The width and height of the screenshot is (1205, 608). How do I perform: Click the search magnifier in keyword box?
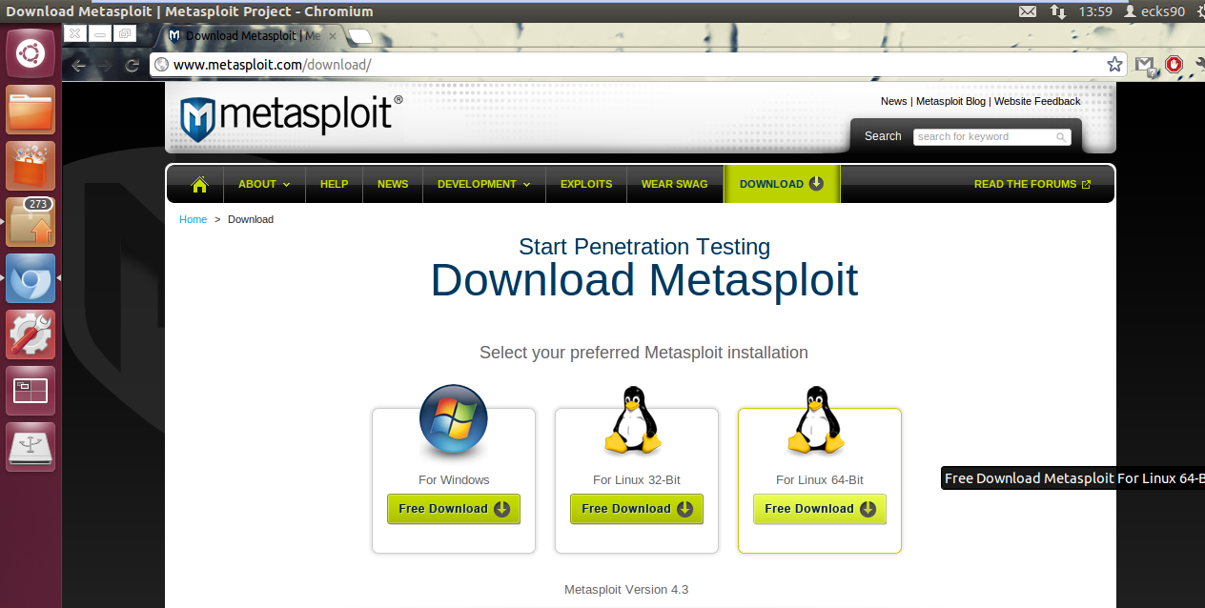pyautogui.click(x=1061, y=137)
